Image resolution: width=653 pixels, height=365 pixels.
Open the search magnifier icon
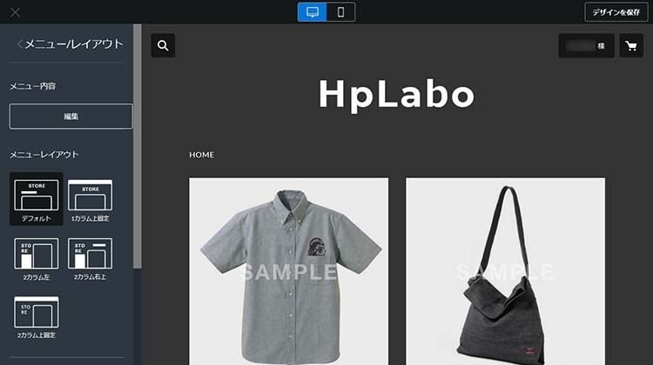point(163,45)
